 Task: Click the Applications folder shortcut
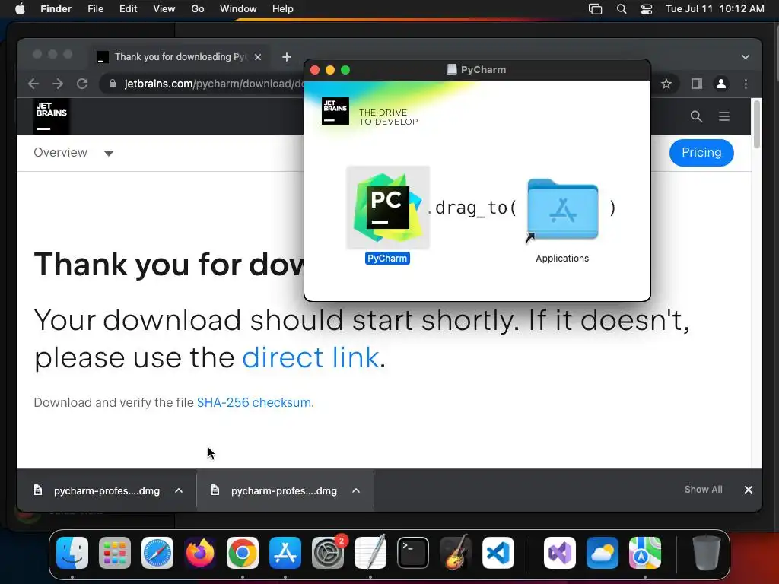click(x=562, y=210)
